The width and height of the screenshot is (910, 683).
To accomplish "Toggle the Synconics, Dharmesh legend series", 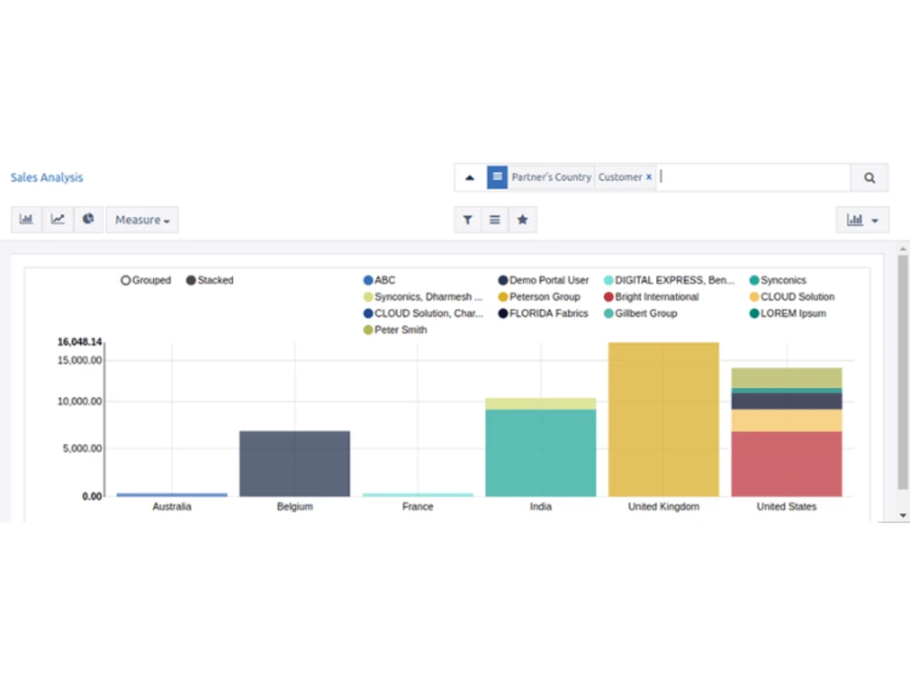I will (x=423, y=296).
